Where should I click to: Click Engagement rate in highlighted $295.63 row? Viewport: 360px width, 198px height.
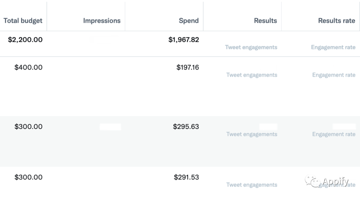coord(334,134)
